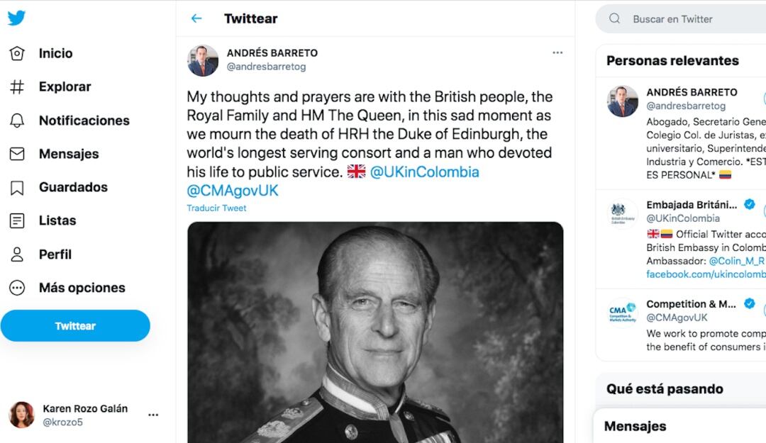Open the Listas icon
The image size is (766, 443).
coord(17,220)
